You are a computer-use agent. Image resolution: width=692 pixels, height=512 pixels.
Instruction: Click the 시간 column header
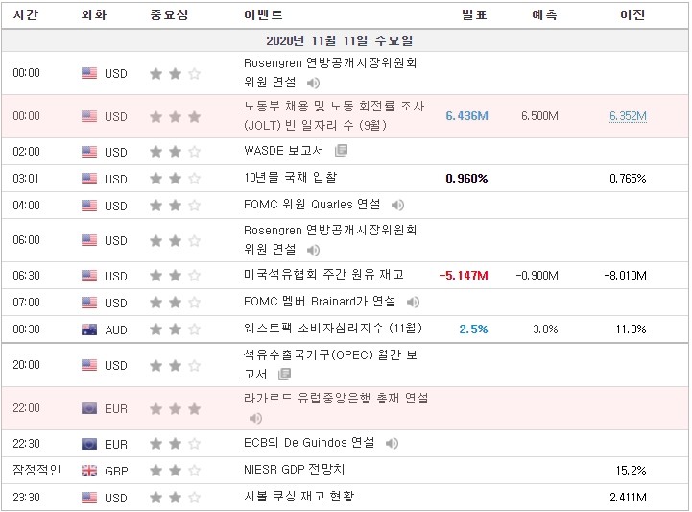(x=26, y=15)
